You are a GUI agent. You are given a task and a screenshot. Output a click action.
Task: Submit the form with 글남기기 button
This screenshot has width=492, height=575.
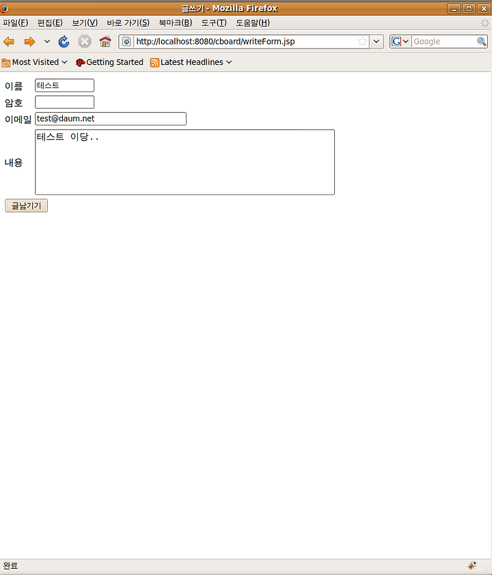tap(27, 206)
